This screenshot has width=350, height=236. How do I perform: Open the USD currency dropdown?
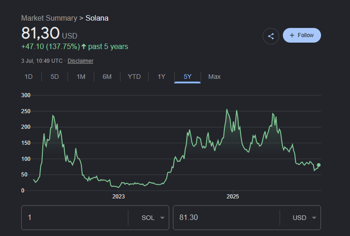click(x=304, y=218)
